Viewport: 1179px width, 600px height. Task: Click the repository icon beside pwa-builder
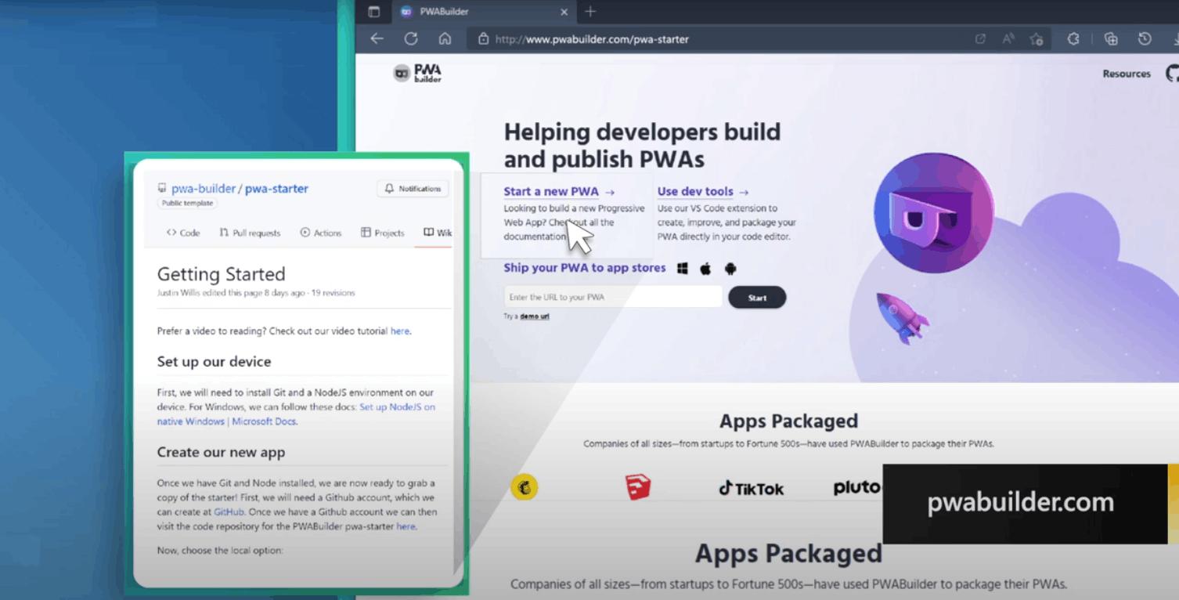coord(162,188)
